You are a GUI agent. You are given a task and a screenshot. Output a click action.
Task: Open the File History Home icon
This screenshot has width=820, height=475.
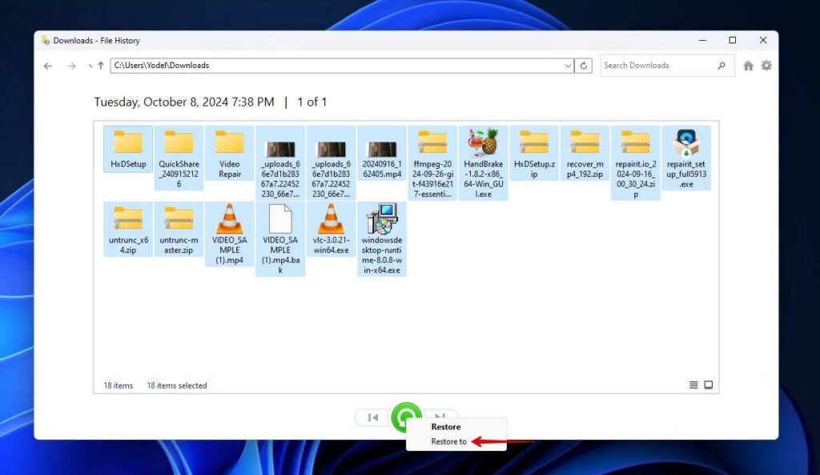[748, 65]
